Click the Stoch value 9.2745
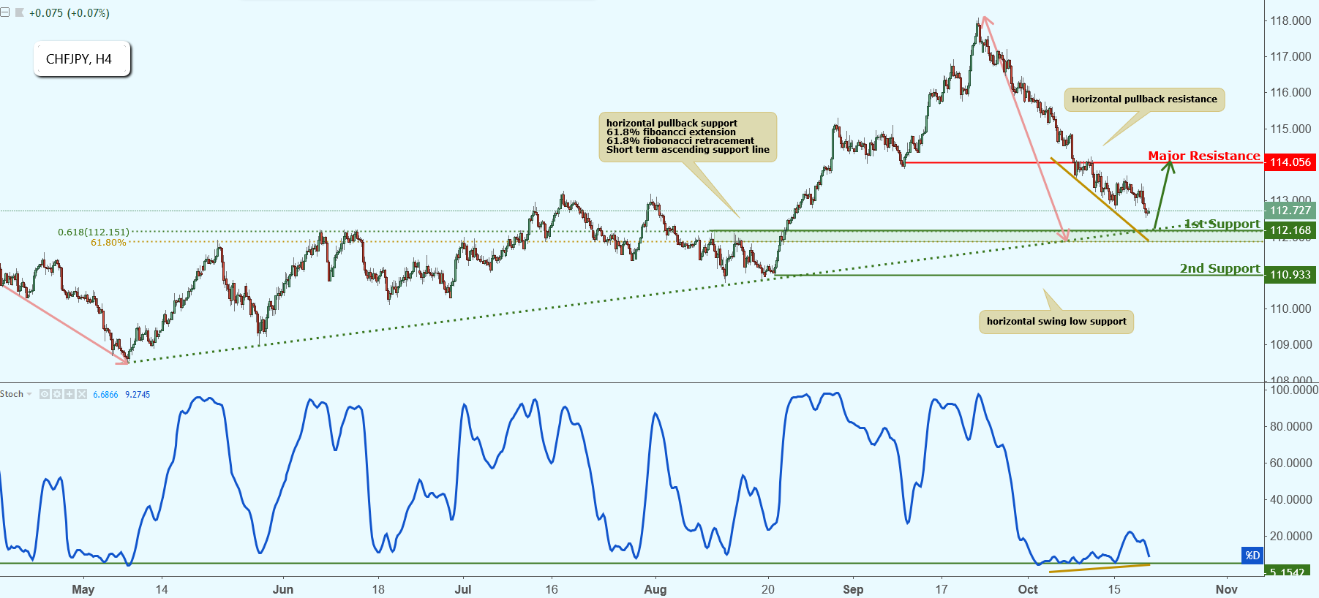The height and width of the screenshot is (598, 1319). pyautogui.click(x=138, y=395)
